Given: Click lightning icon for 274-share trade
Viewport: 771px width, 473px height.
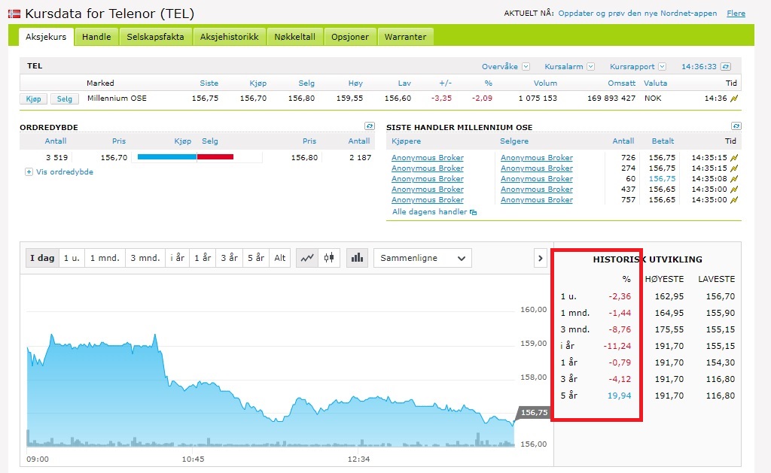Looking at the screenshot, I should pyautogui.click(x=734, y=168).
